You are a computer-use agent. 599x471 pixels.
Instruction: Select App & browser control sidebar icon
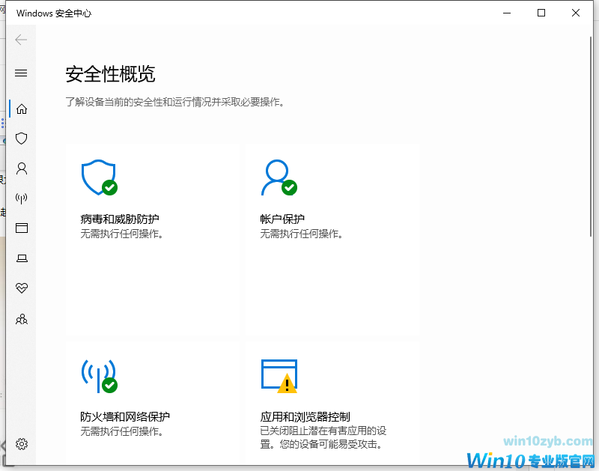coord(22,228)
